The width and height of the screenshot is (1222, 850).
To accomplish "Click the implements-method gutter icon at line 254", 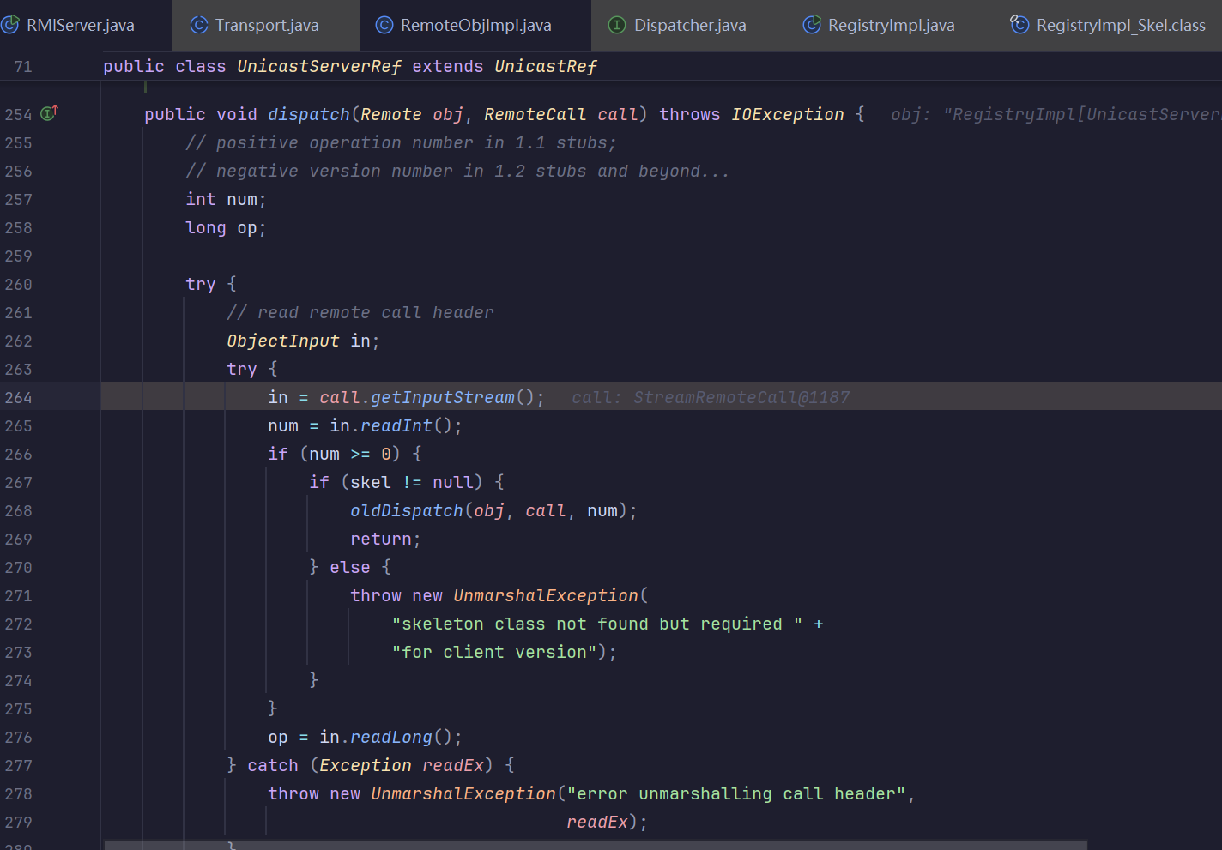I will (50, 112).
